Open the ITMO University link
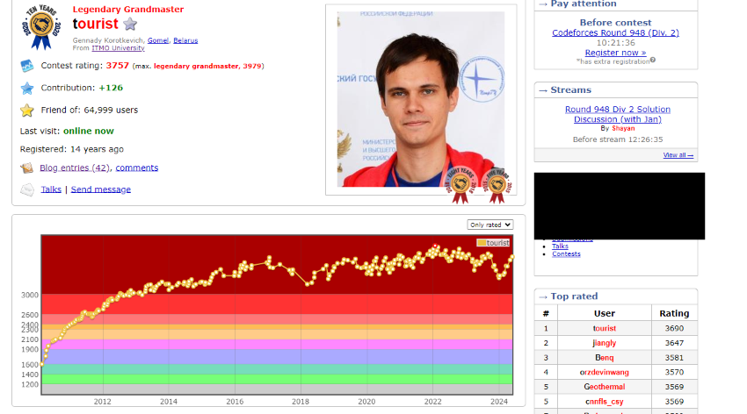747x414 pixels. (x=118, y=48)
